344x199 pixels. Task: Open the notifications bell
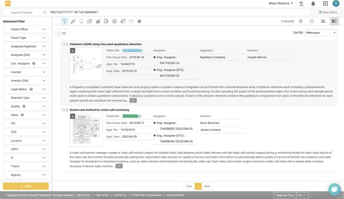(313, 3)
